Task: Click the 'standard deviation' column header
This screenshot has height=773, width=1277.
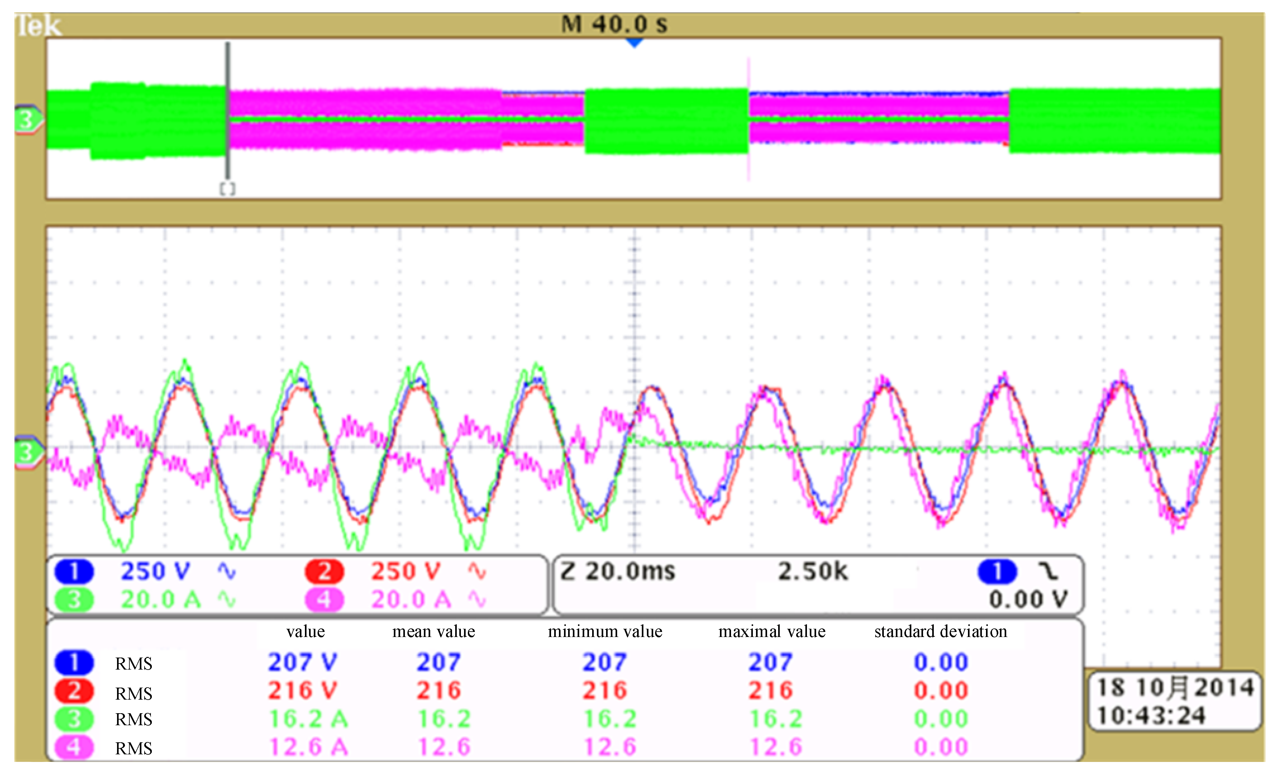Action: click(941, 632)
